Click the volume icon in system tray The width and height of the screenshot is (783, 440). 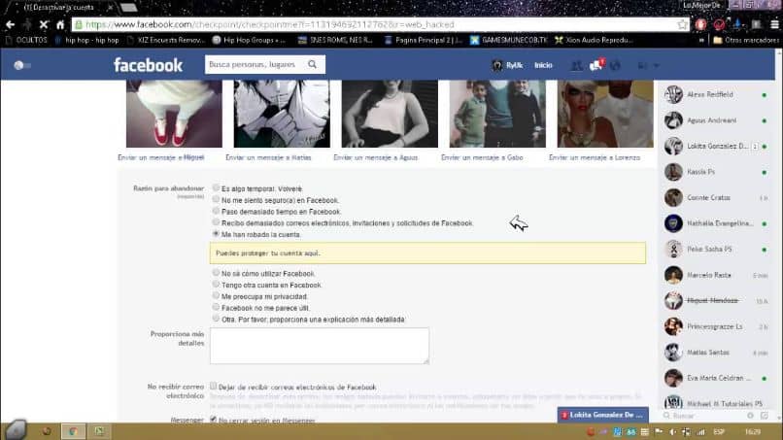[672, 432]
